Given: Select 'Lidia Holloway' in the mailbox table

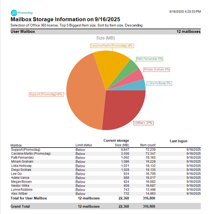Looking at the screenshot, I should click(21, 166).
